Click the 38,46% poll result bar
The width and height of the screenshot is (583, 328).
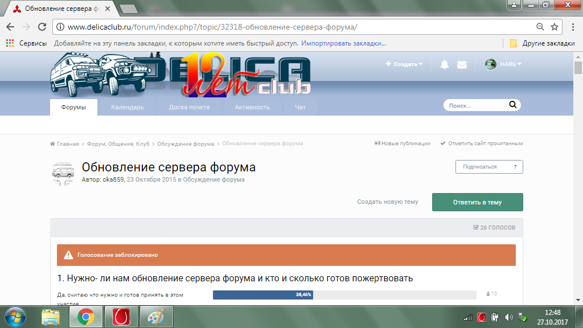[x=262, y=294]
